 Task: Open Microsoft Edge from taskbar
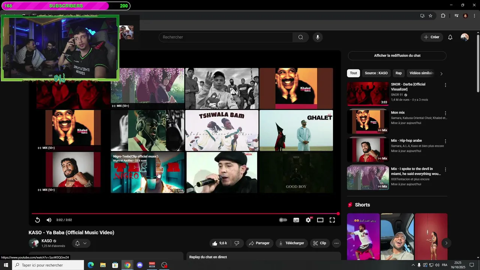[x=91, y=265]
